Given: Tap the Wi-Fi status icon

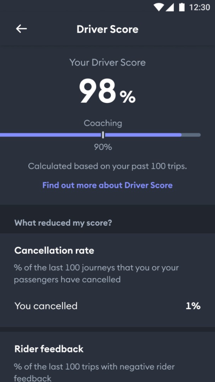Looking at the screenshot, I should tap(158, 7).
